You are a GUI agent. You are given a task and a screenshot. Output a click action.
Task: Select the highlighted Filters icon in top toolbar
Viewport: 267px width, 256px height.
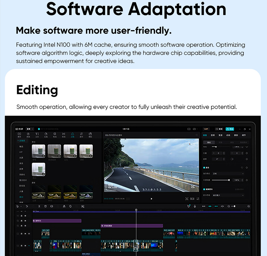[x=72, y=135]
